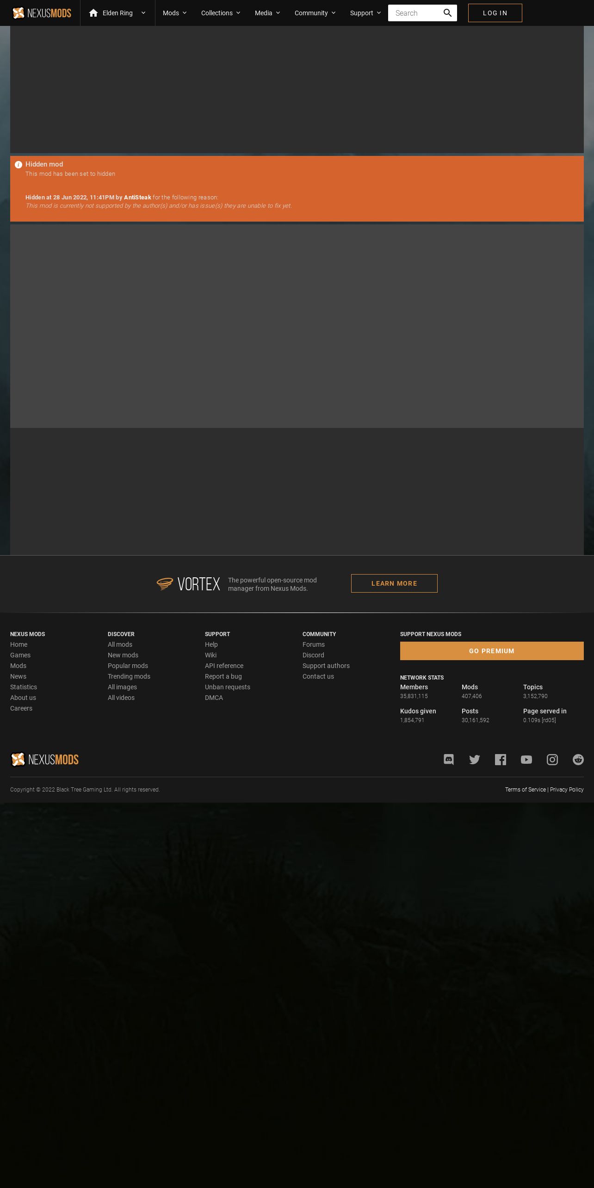Click the Topics count 3,152,790
Screen dimensions: 594x1188
point(535,696)
